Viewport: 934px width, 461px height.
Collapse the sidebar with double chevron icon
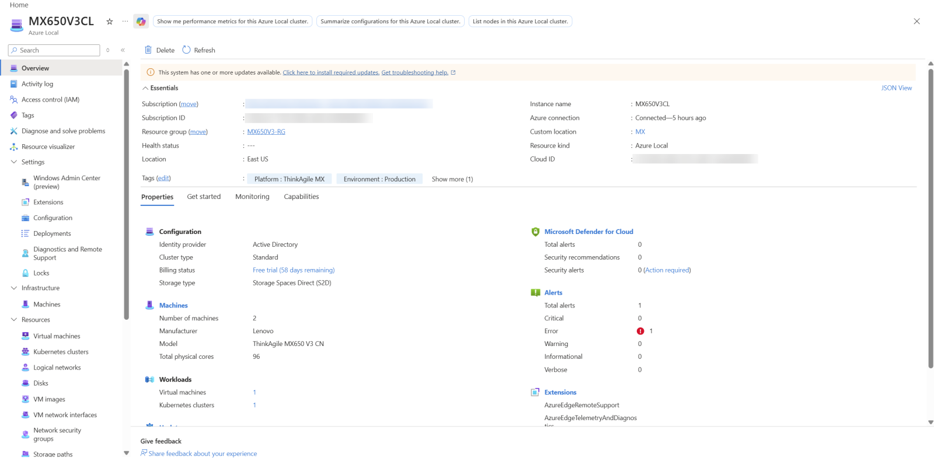(123, 50)
